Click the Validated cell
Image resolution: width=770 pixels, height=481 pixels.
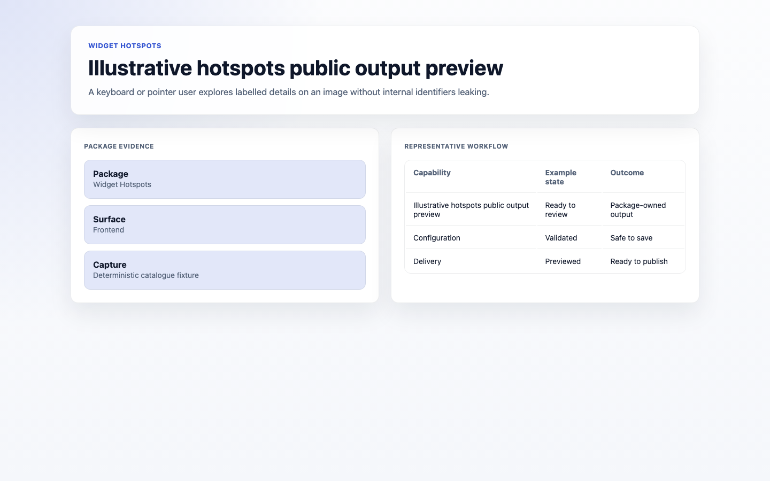pos(569,238)
